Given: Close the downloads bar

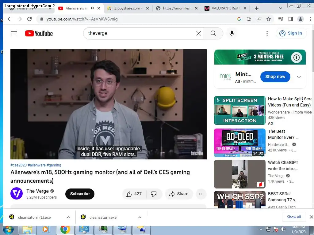Looking at the screenshot, I should coord(311,217).
